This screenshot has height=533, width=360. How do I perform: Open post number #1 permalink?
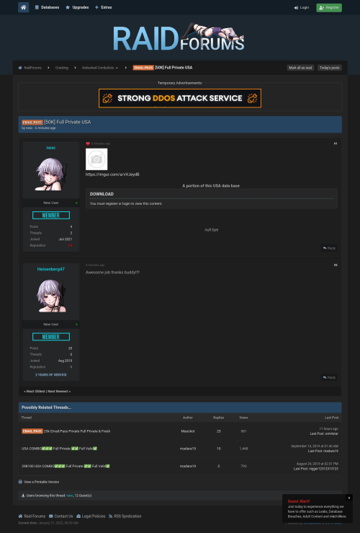click(x=336, y=144)
